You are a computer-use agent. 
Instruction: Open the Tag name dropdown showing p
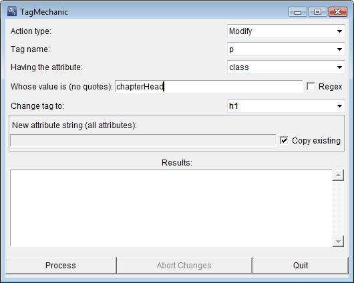coord(286,49)
